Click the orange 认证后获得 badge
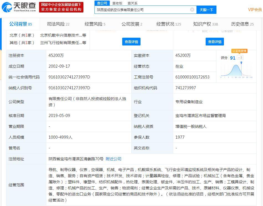Viewport: 263px width, 206px height. click(x=239, y=51)
